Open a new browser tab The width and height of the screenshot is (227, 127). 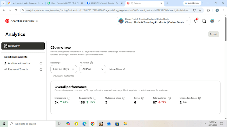point(167,3)
